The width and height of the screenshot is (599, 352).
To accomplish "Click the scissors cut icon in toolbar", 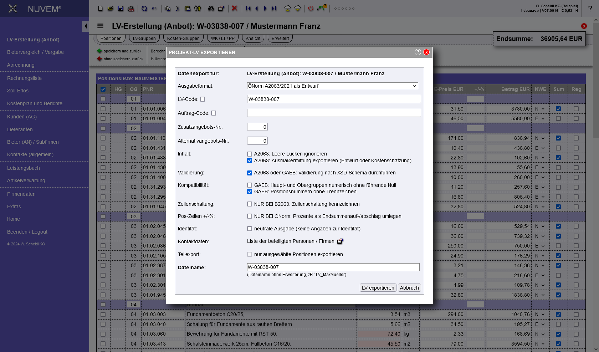I will (177, 8).
